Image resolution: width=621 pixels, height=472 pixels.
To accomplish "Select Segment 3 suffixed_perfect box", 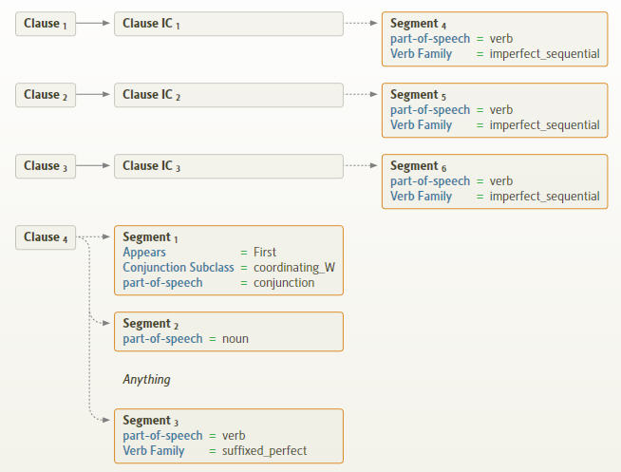I will pyautogui.click(x=228, y=436).
